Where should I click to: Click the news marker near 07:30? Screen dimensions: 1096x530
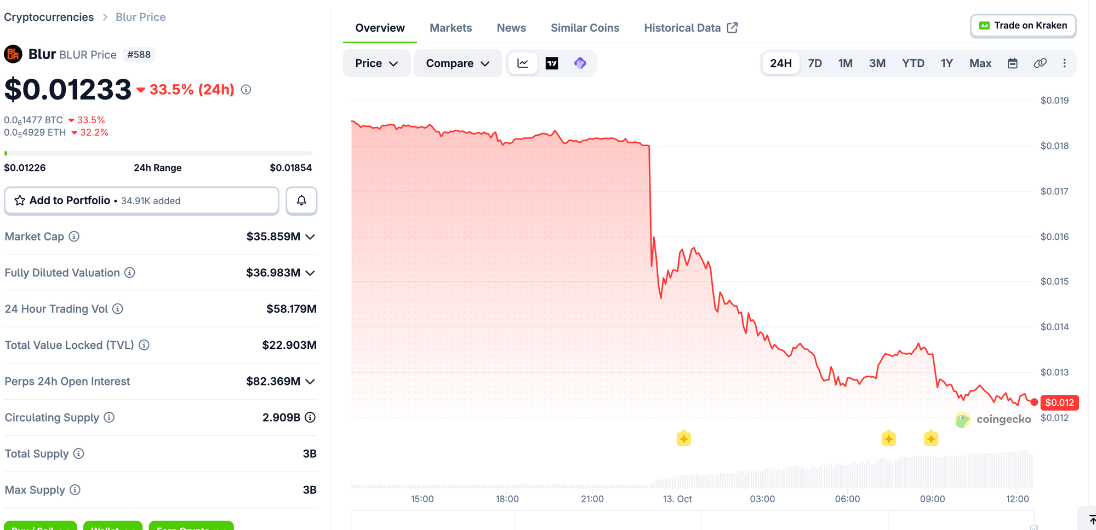pyautogui.click(x=889, y=439)
